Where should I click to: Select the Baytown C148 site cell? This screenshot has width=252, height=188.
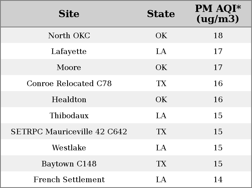point(69,164)
